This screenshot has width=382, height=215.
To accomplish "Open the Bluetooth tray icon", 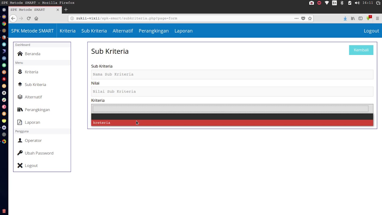I will tap(342, 3).
